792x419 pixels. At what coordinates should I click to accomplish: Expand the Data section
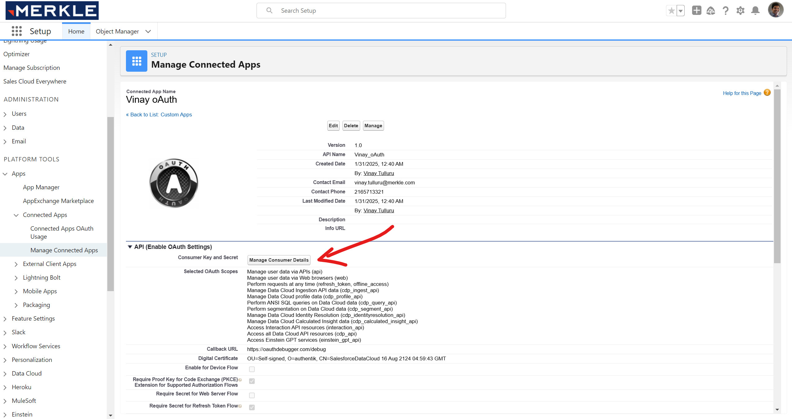pyautogui.click(x=5, y=128)
